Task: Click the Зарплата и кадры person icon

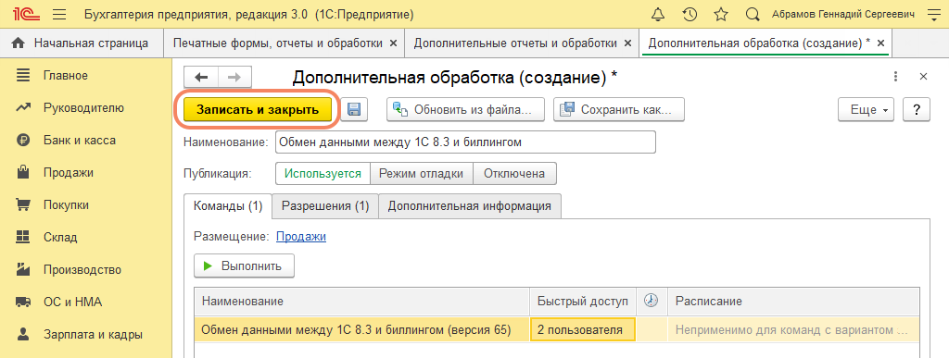Action: click(x=23, y=334)
